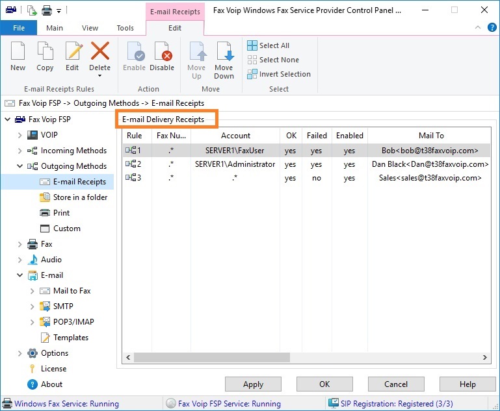Click Select None in the ribbon
500x411 pixels.
tap(273, 60)
